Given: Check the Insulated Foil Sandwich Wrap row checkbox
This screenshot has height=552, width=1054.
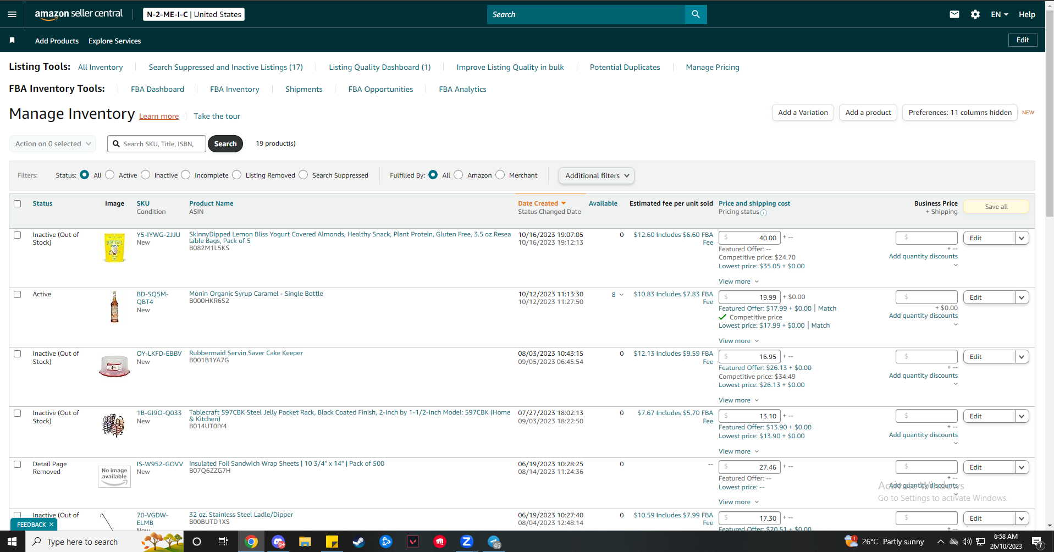Looking at the screenshot, I should [x=18, y=464].
